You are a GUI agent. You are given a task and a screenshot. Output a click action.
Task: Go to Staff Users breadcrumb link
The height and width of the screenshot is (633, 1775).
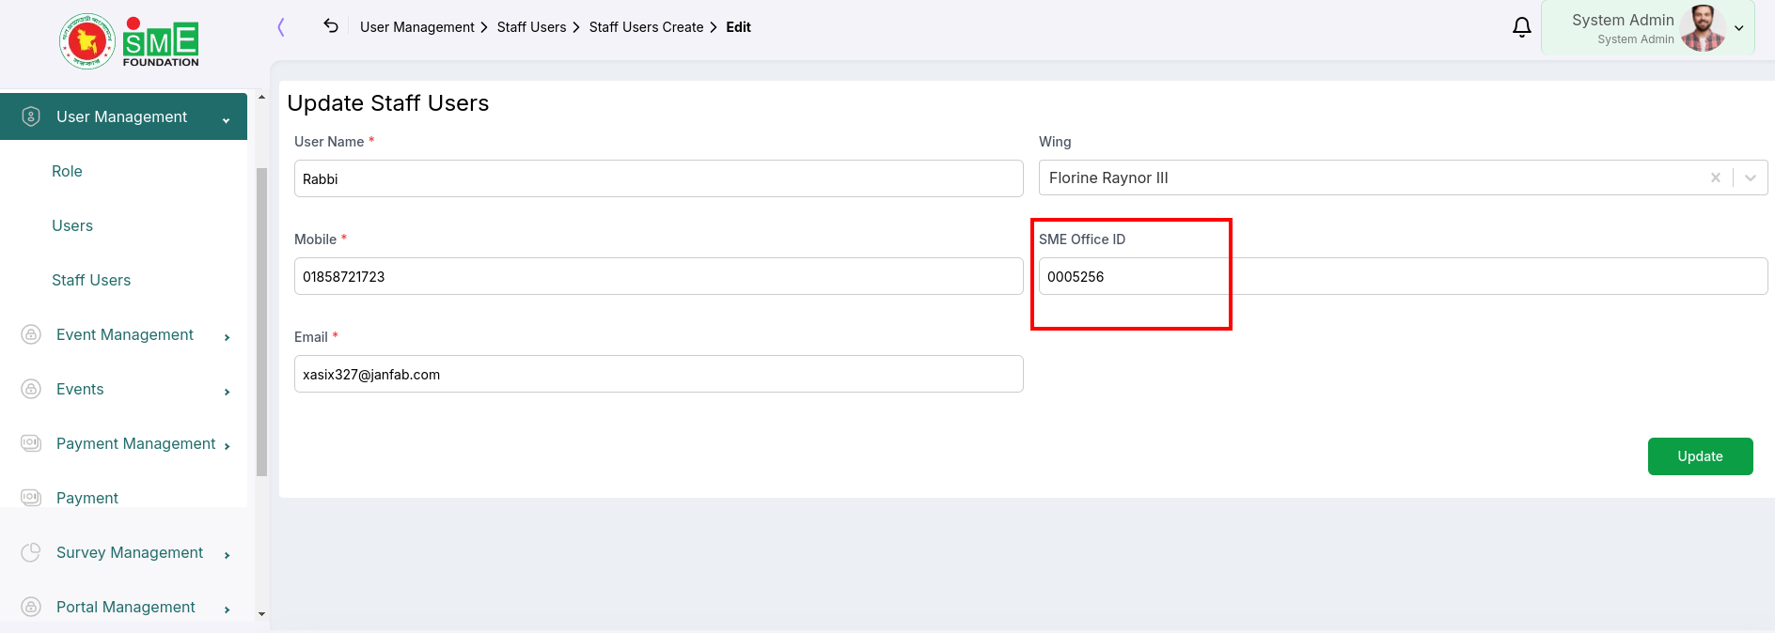click(x=531, y=27)
